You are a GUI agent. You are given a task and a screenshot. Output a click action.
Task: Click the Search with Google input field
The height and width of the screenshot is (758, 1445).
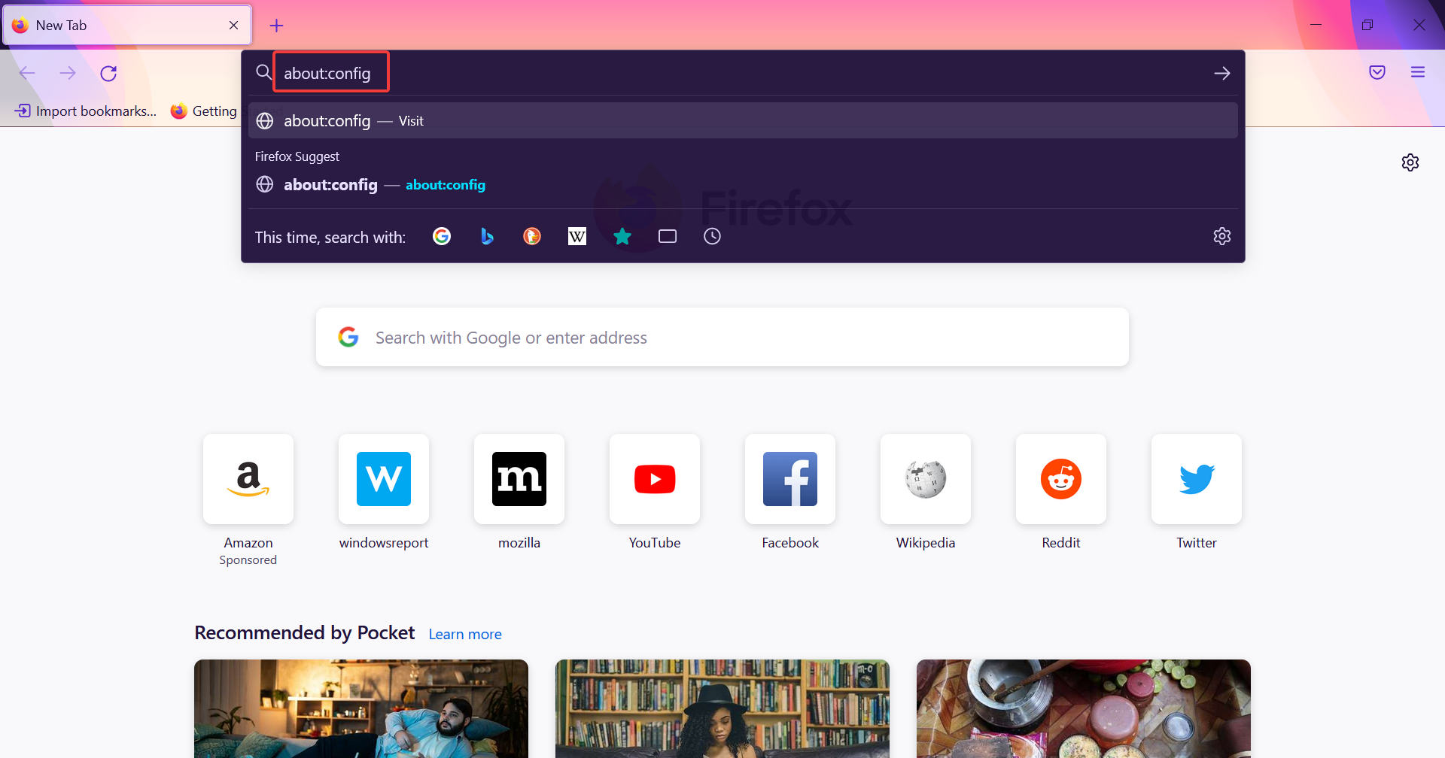pos(722,337)
